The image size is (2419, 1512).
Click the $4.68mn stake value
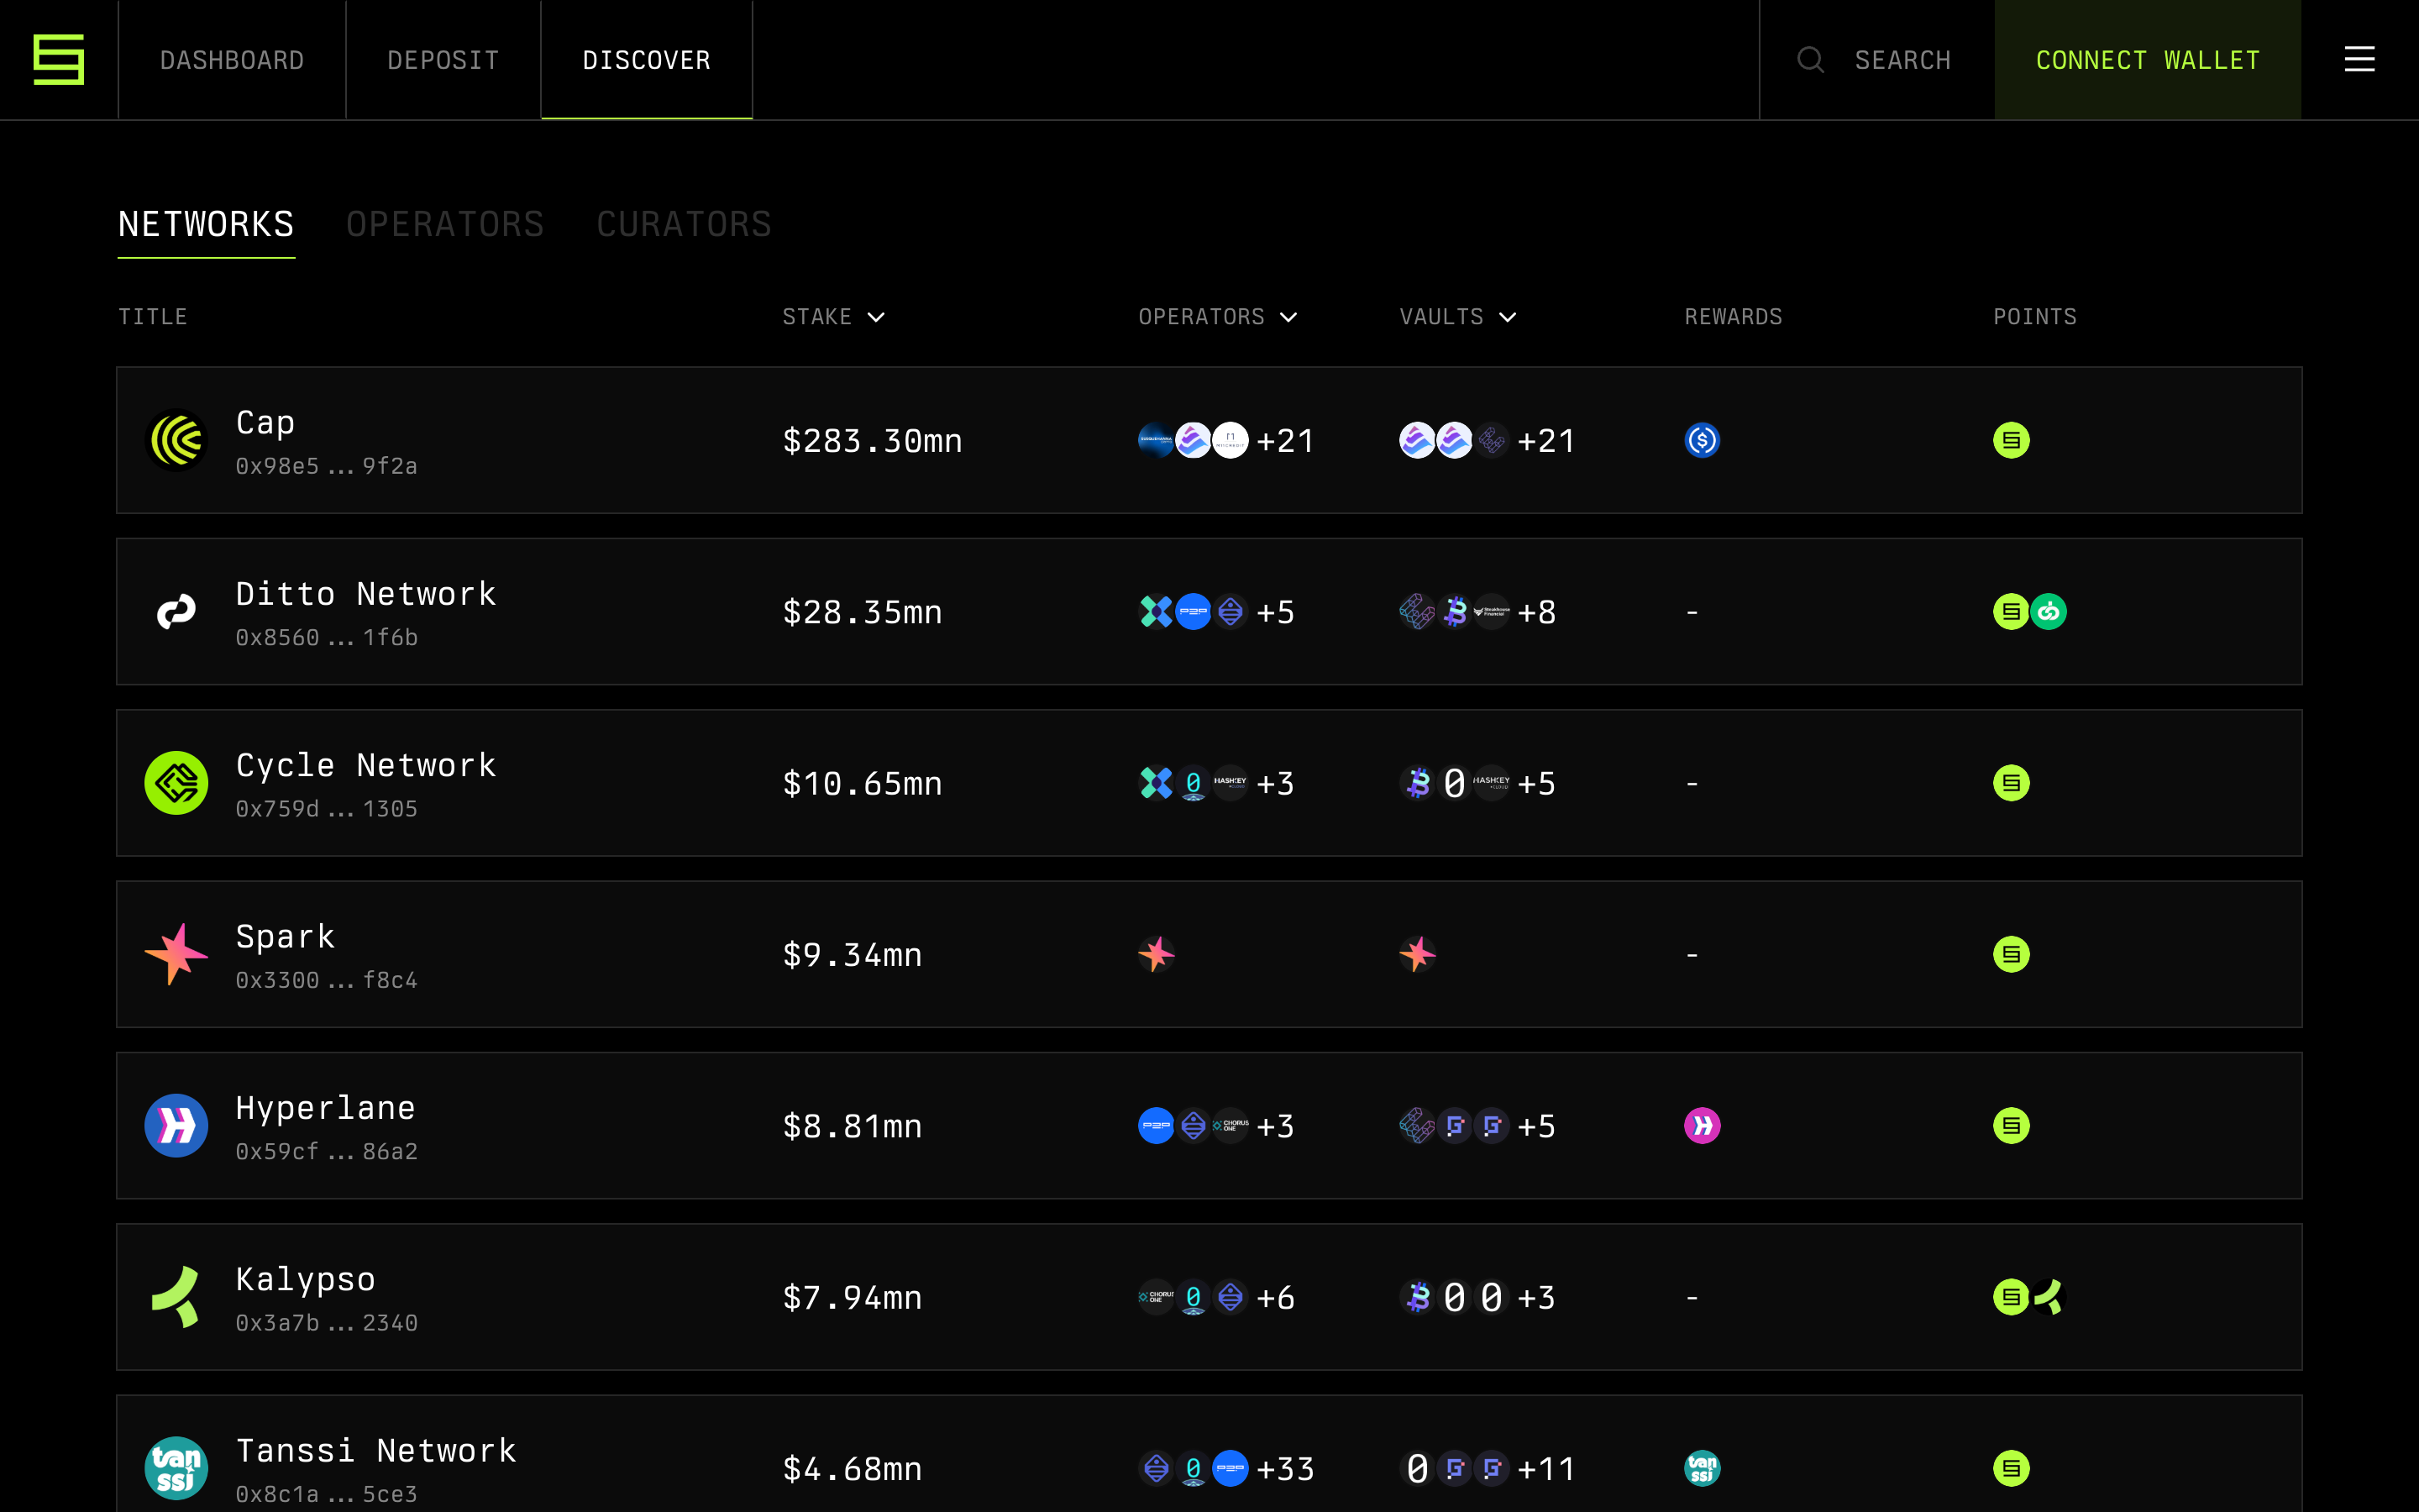pos(852,1468)
